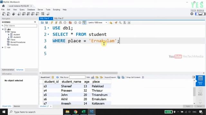This screenshot has width=206, height=115.
Task: Open Chrome from the taskbar
Action: 75,112
